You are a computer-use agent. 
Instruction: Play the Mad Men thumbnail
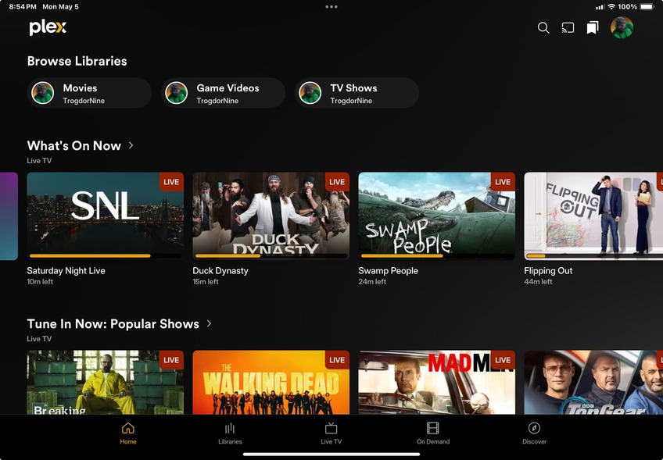[437, 382]
